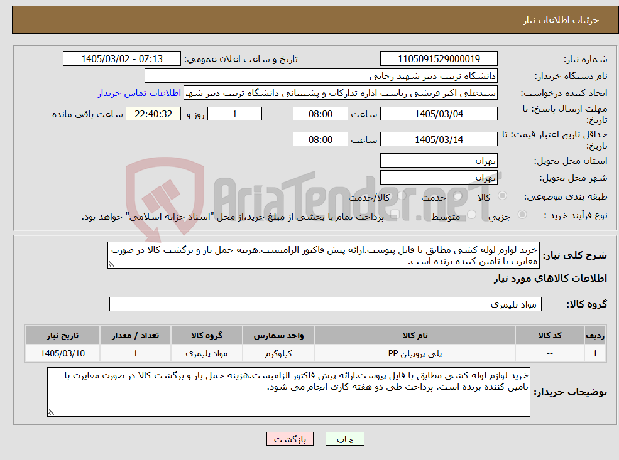
Task: Click section title اطلاعات کالاهای مورد نیاز
Action: pos(550,279)
